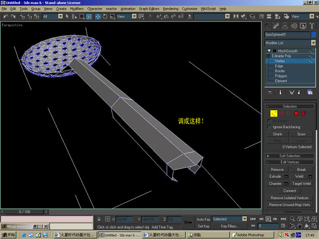Collapse the Editable Poly sub-object tree
319x239 pixels.
[x=268, y=56]
